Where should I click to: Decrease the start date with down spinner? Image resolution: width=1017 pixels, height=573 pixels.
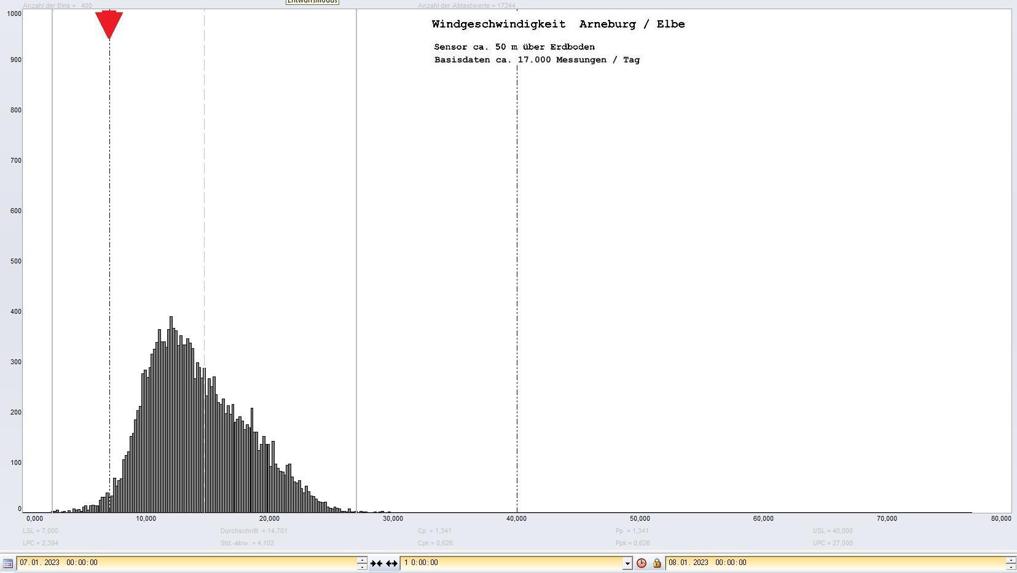pos(362,566)
